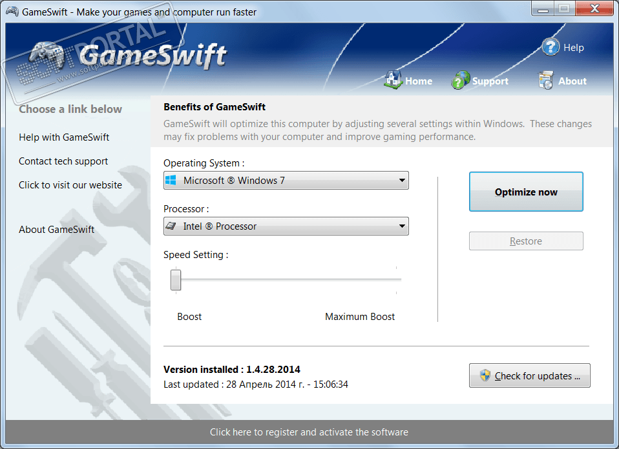The height and width of the screenshot is (449, 619).
Task: Click the slider track near Maximum Boost
Action: (396, 279)
